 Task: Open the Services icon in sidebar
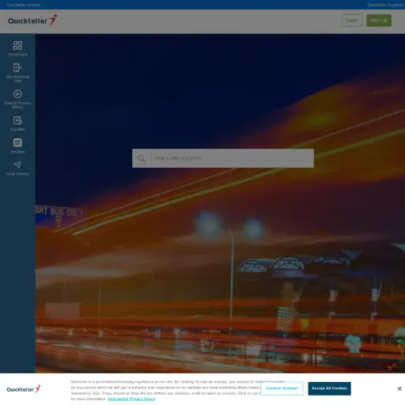point(17,142)
